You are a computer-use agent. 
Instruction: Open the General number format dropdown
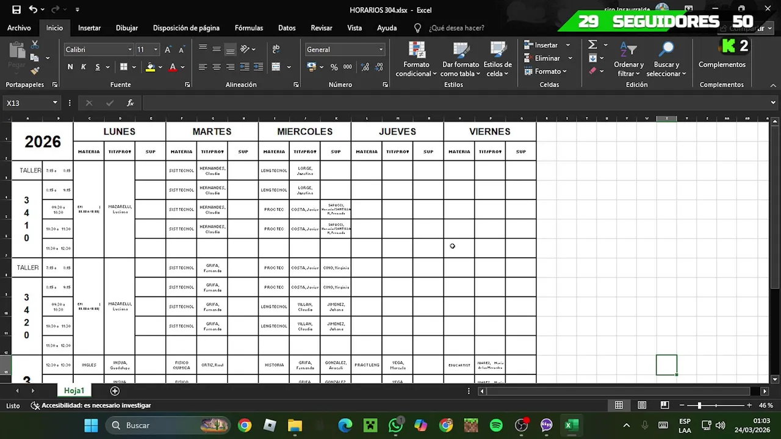point(381,49)
